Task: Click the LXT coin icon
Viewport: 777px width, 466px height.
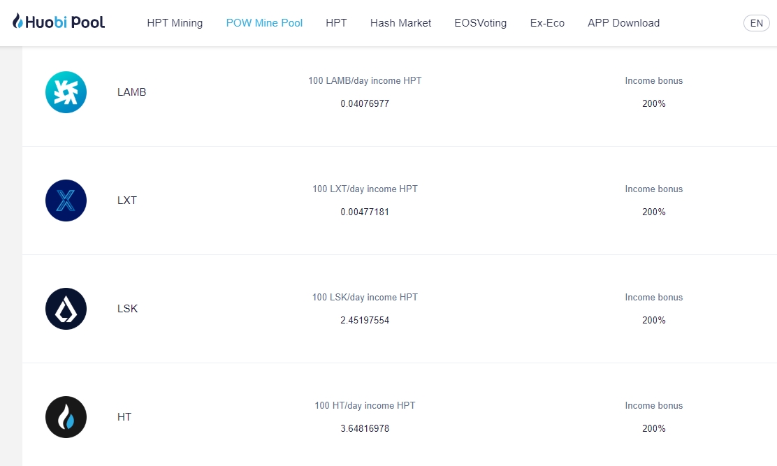Action: coord(66,201)
